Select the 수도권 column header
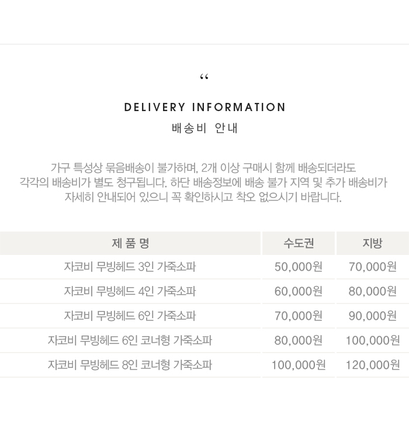 click(x=299, y=243)
